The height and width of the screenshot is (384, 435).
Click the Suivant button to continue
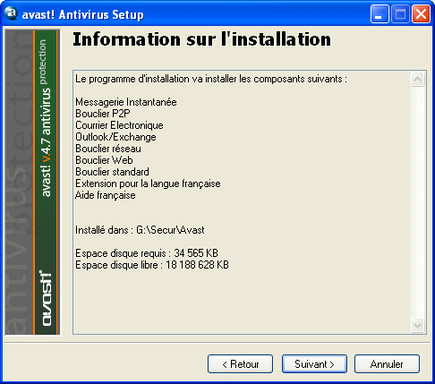[x=314, y=363]
